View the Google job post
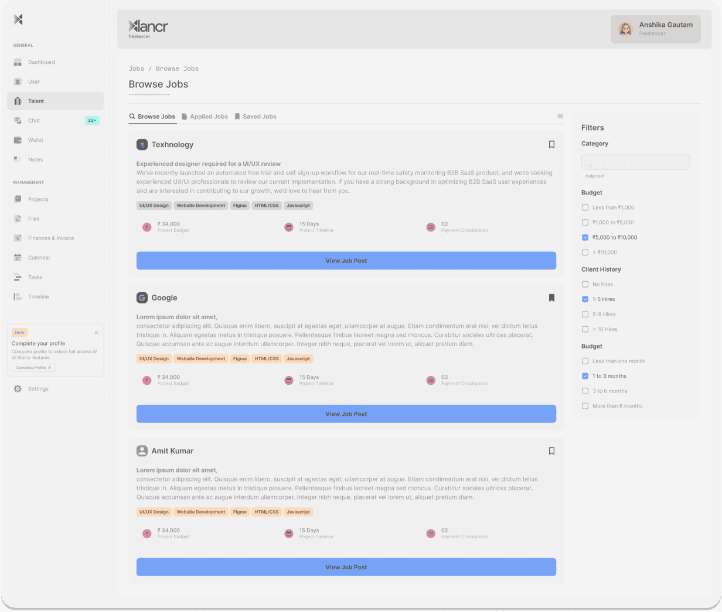The image size is (722, 612). (x=346, y=413)
